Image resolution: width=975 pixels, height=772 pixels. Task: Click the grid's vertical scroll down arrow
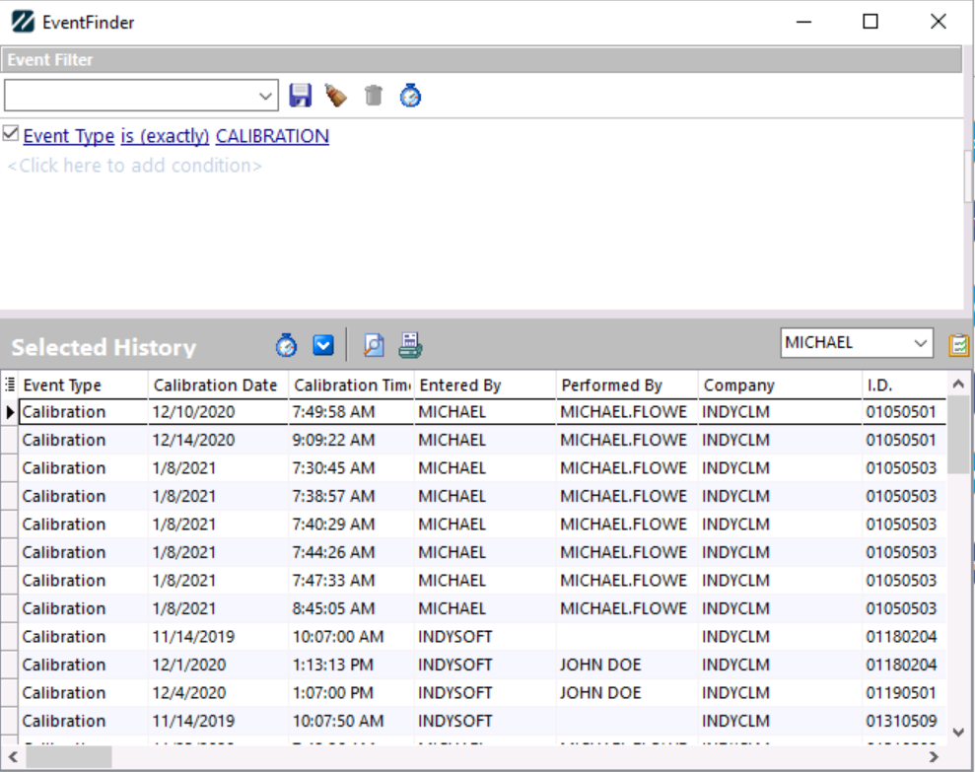[957, 732]
